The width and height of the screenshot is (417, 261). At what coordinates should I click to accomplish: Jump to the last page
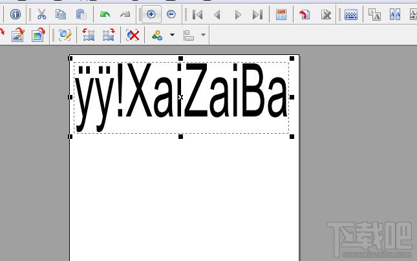tap(257, 15)
